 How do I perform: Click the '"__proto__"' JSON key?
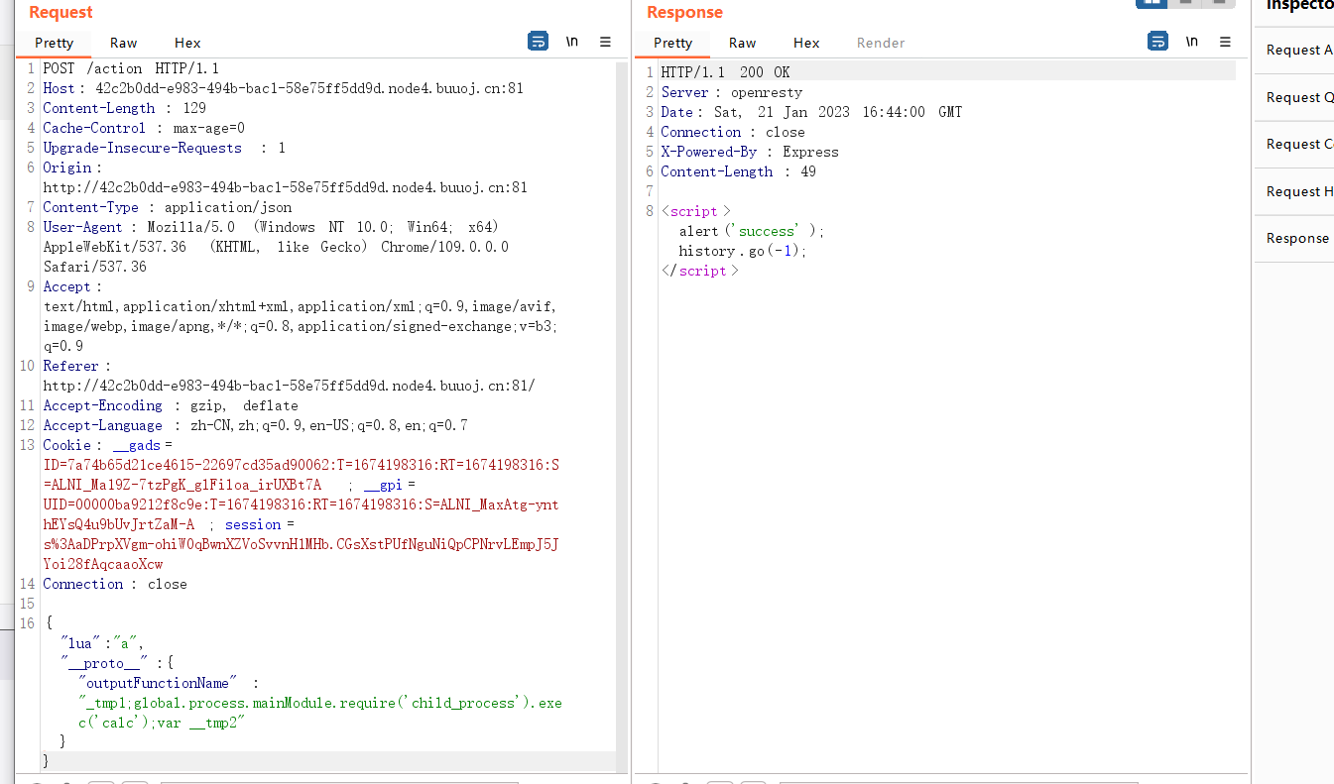[x=104, y=663]
